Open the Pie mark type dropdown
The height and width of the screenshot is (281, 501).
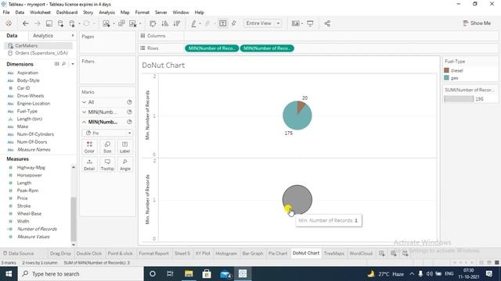tap(107, 133)
